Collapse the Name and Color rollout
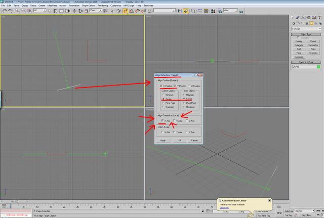Image resolution: width=324 pixels, height=218 pixels. pyautogui.click(x=306, y=62)
